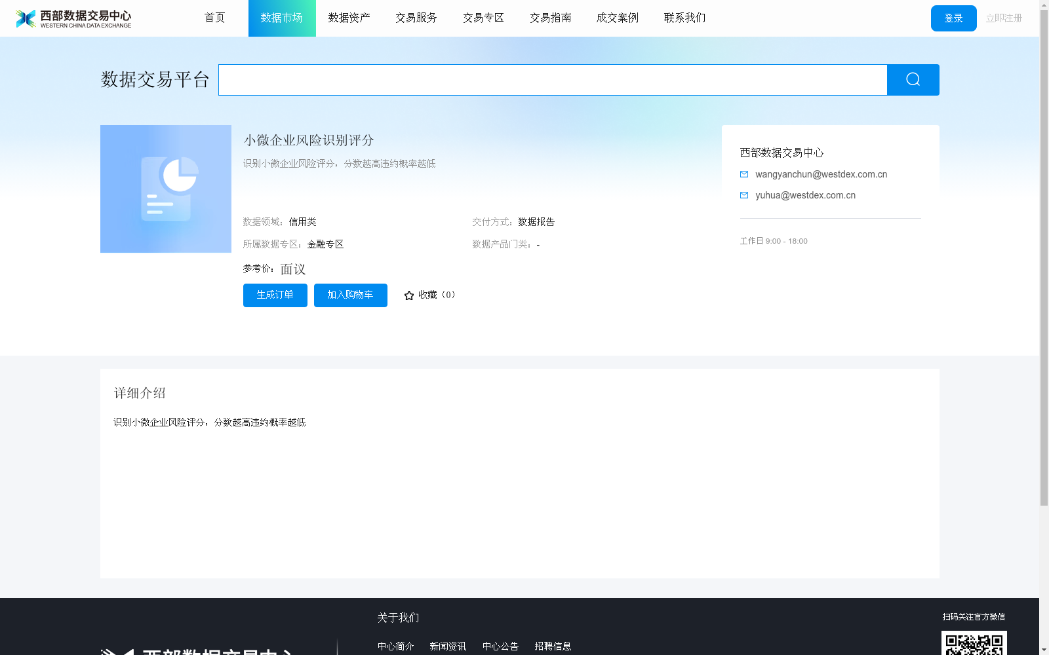1049x655 pixels.
Task: Open the 交易专区 nav item
Action: pos(483,18)
